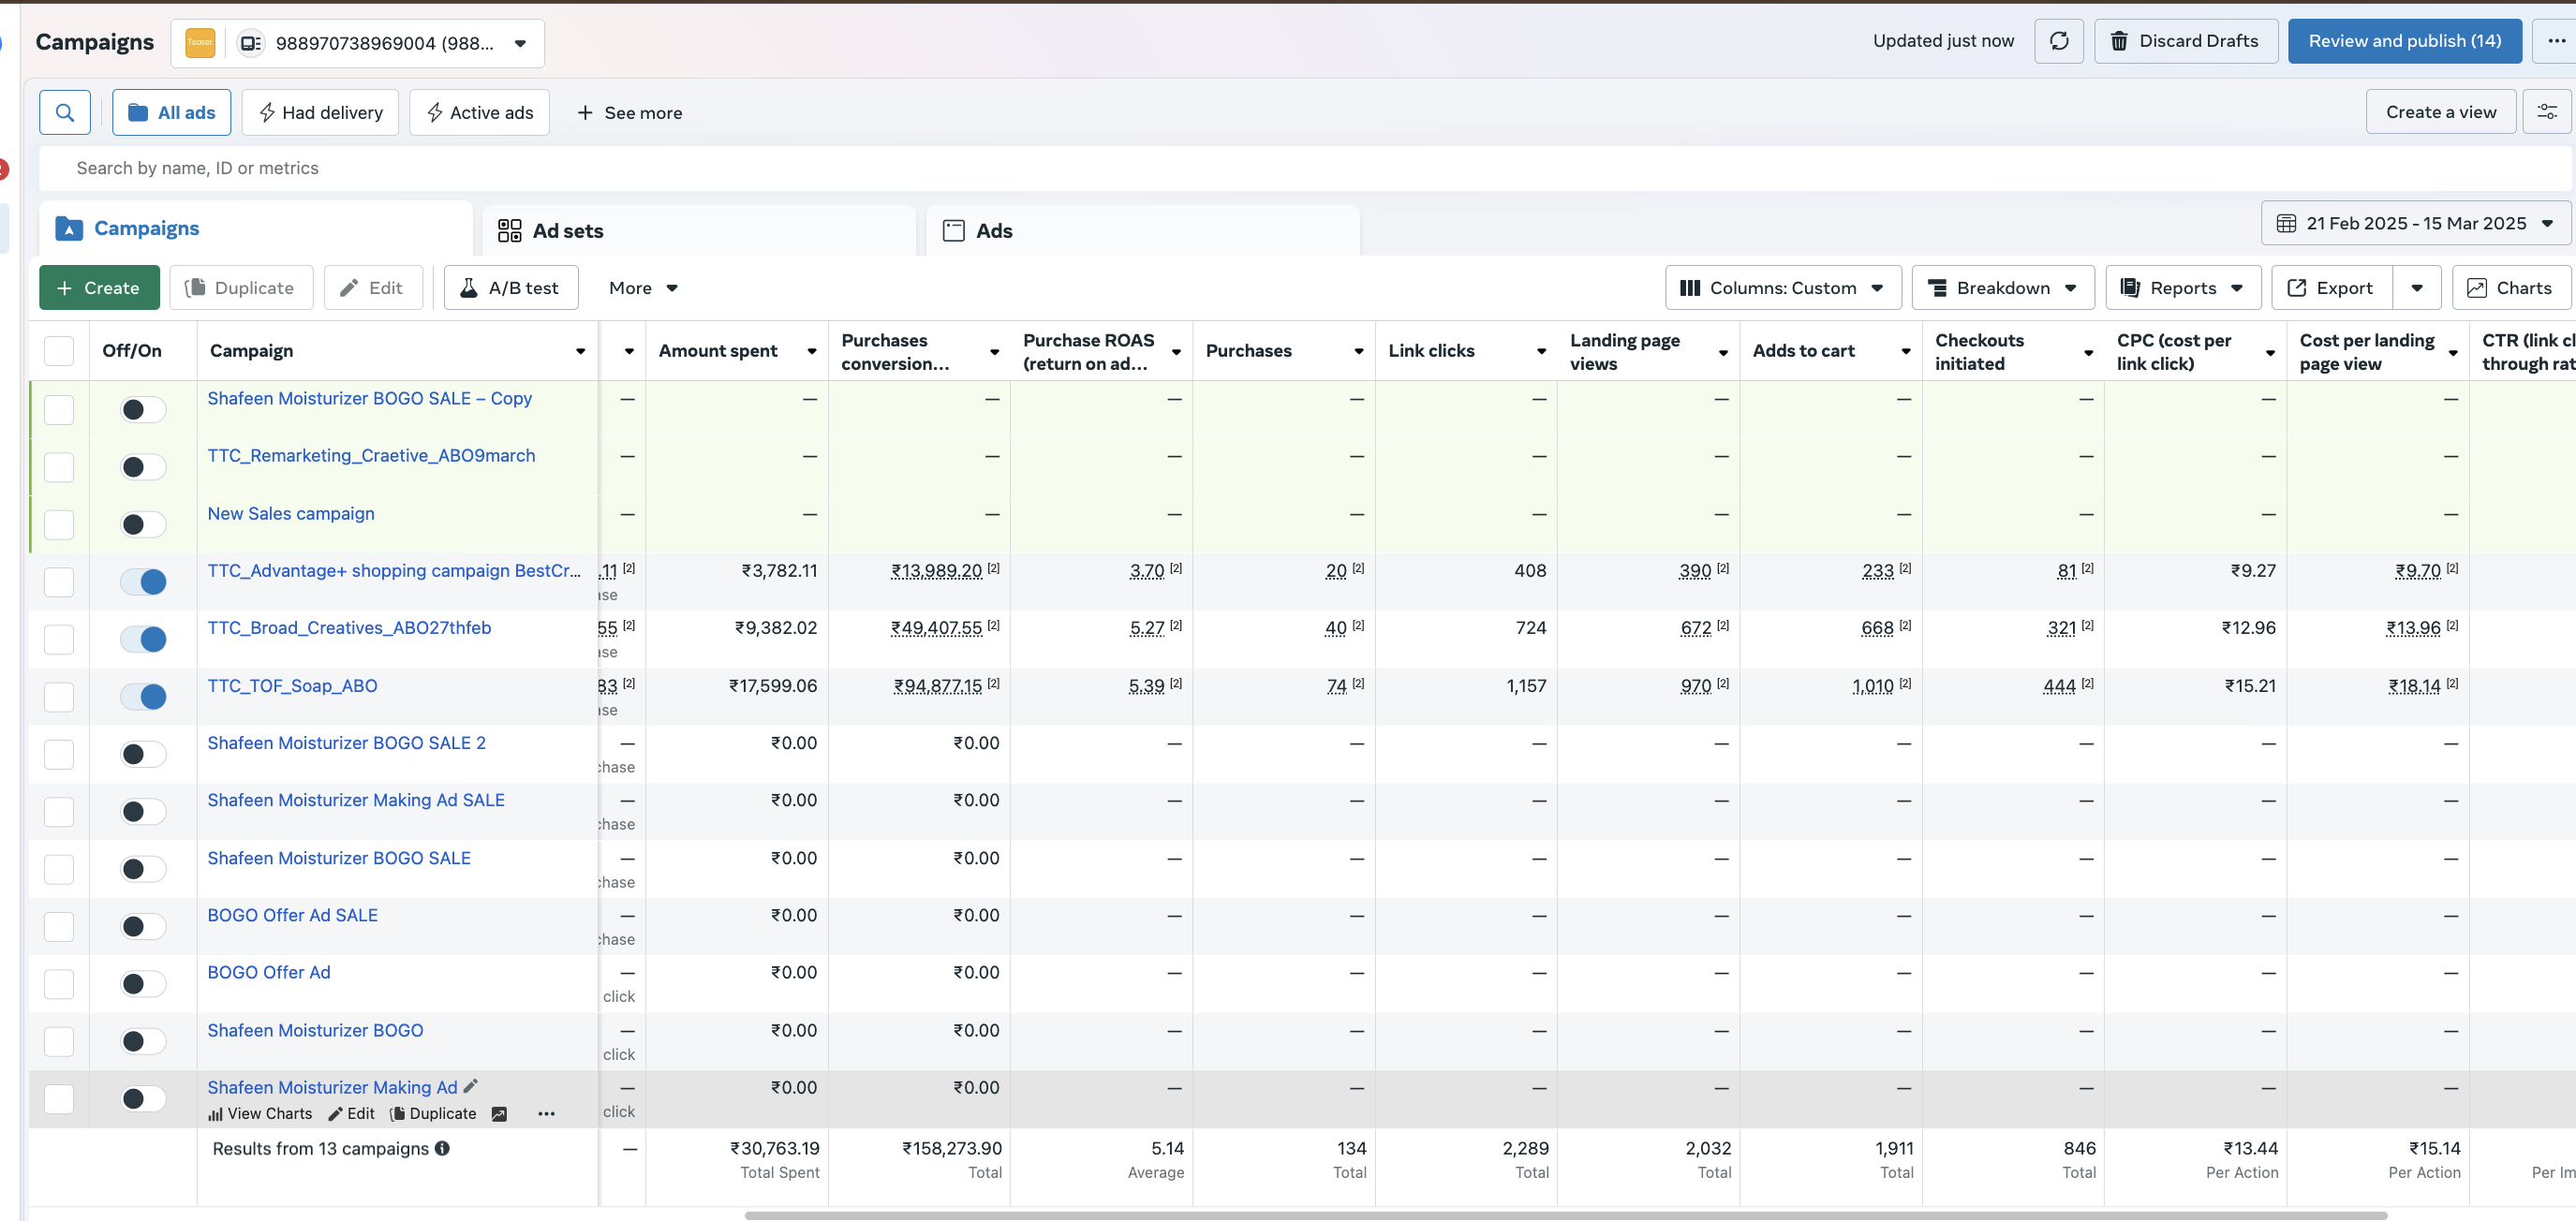Click Review and publish button

coord(2404,41)
